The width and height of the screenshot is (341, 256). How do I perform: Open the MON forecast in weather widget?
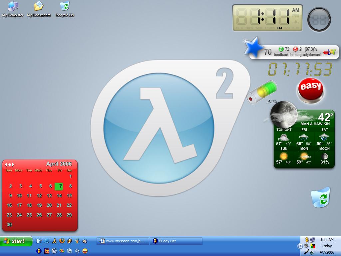[304, 155]
